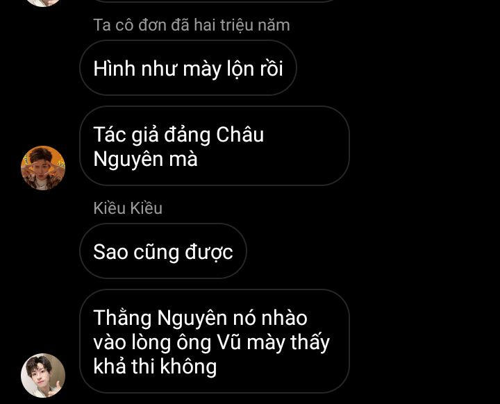The image size is (500, 404).
Task: Tap the partially visible avatar at the top
Action: (x=43, y=3)
